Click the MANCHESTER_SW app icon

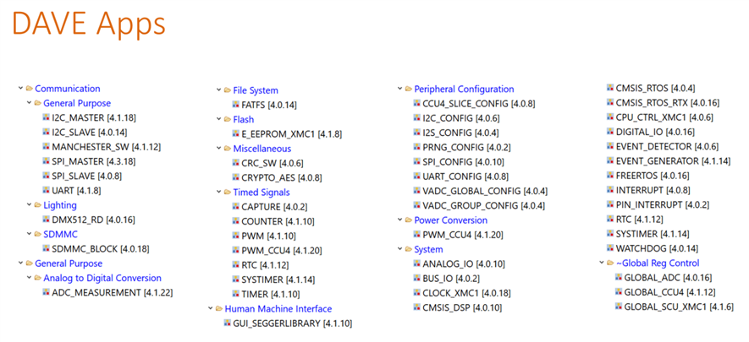[46, 147]
